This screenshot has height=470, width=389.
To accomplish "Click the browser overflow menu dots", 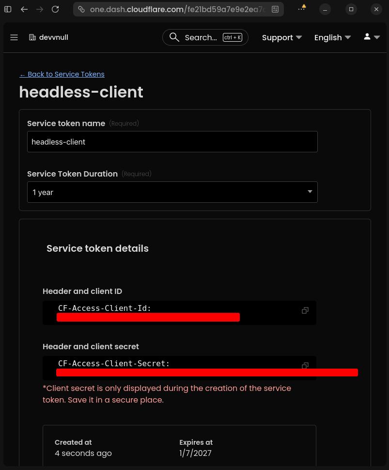I will pos(301,9).
